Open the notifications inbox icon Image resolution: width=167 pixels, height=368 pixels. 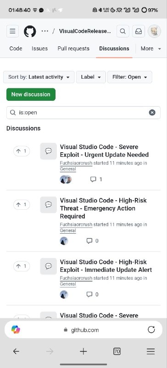click(x=139, y=31)
